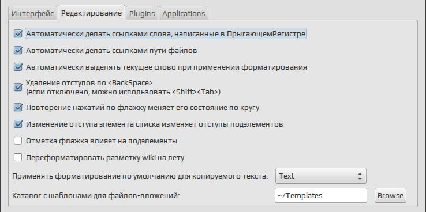Click the Browse button

tap(390, 195)
